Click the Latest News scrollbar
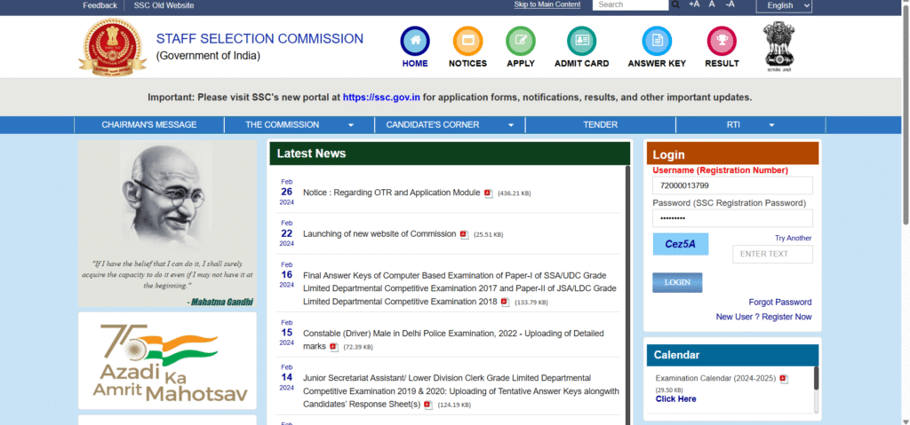This screenshot has height=425, width=910. (x=627, y=295)
